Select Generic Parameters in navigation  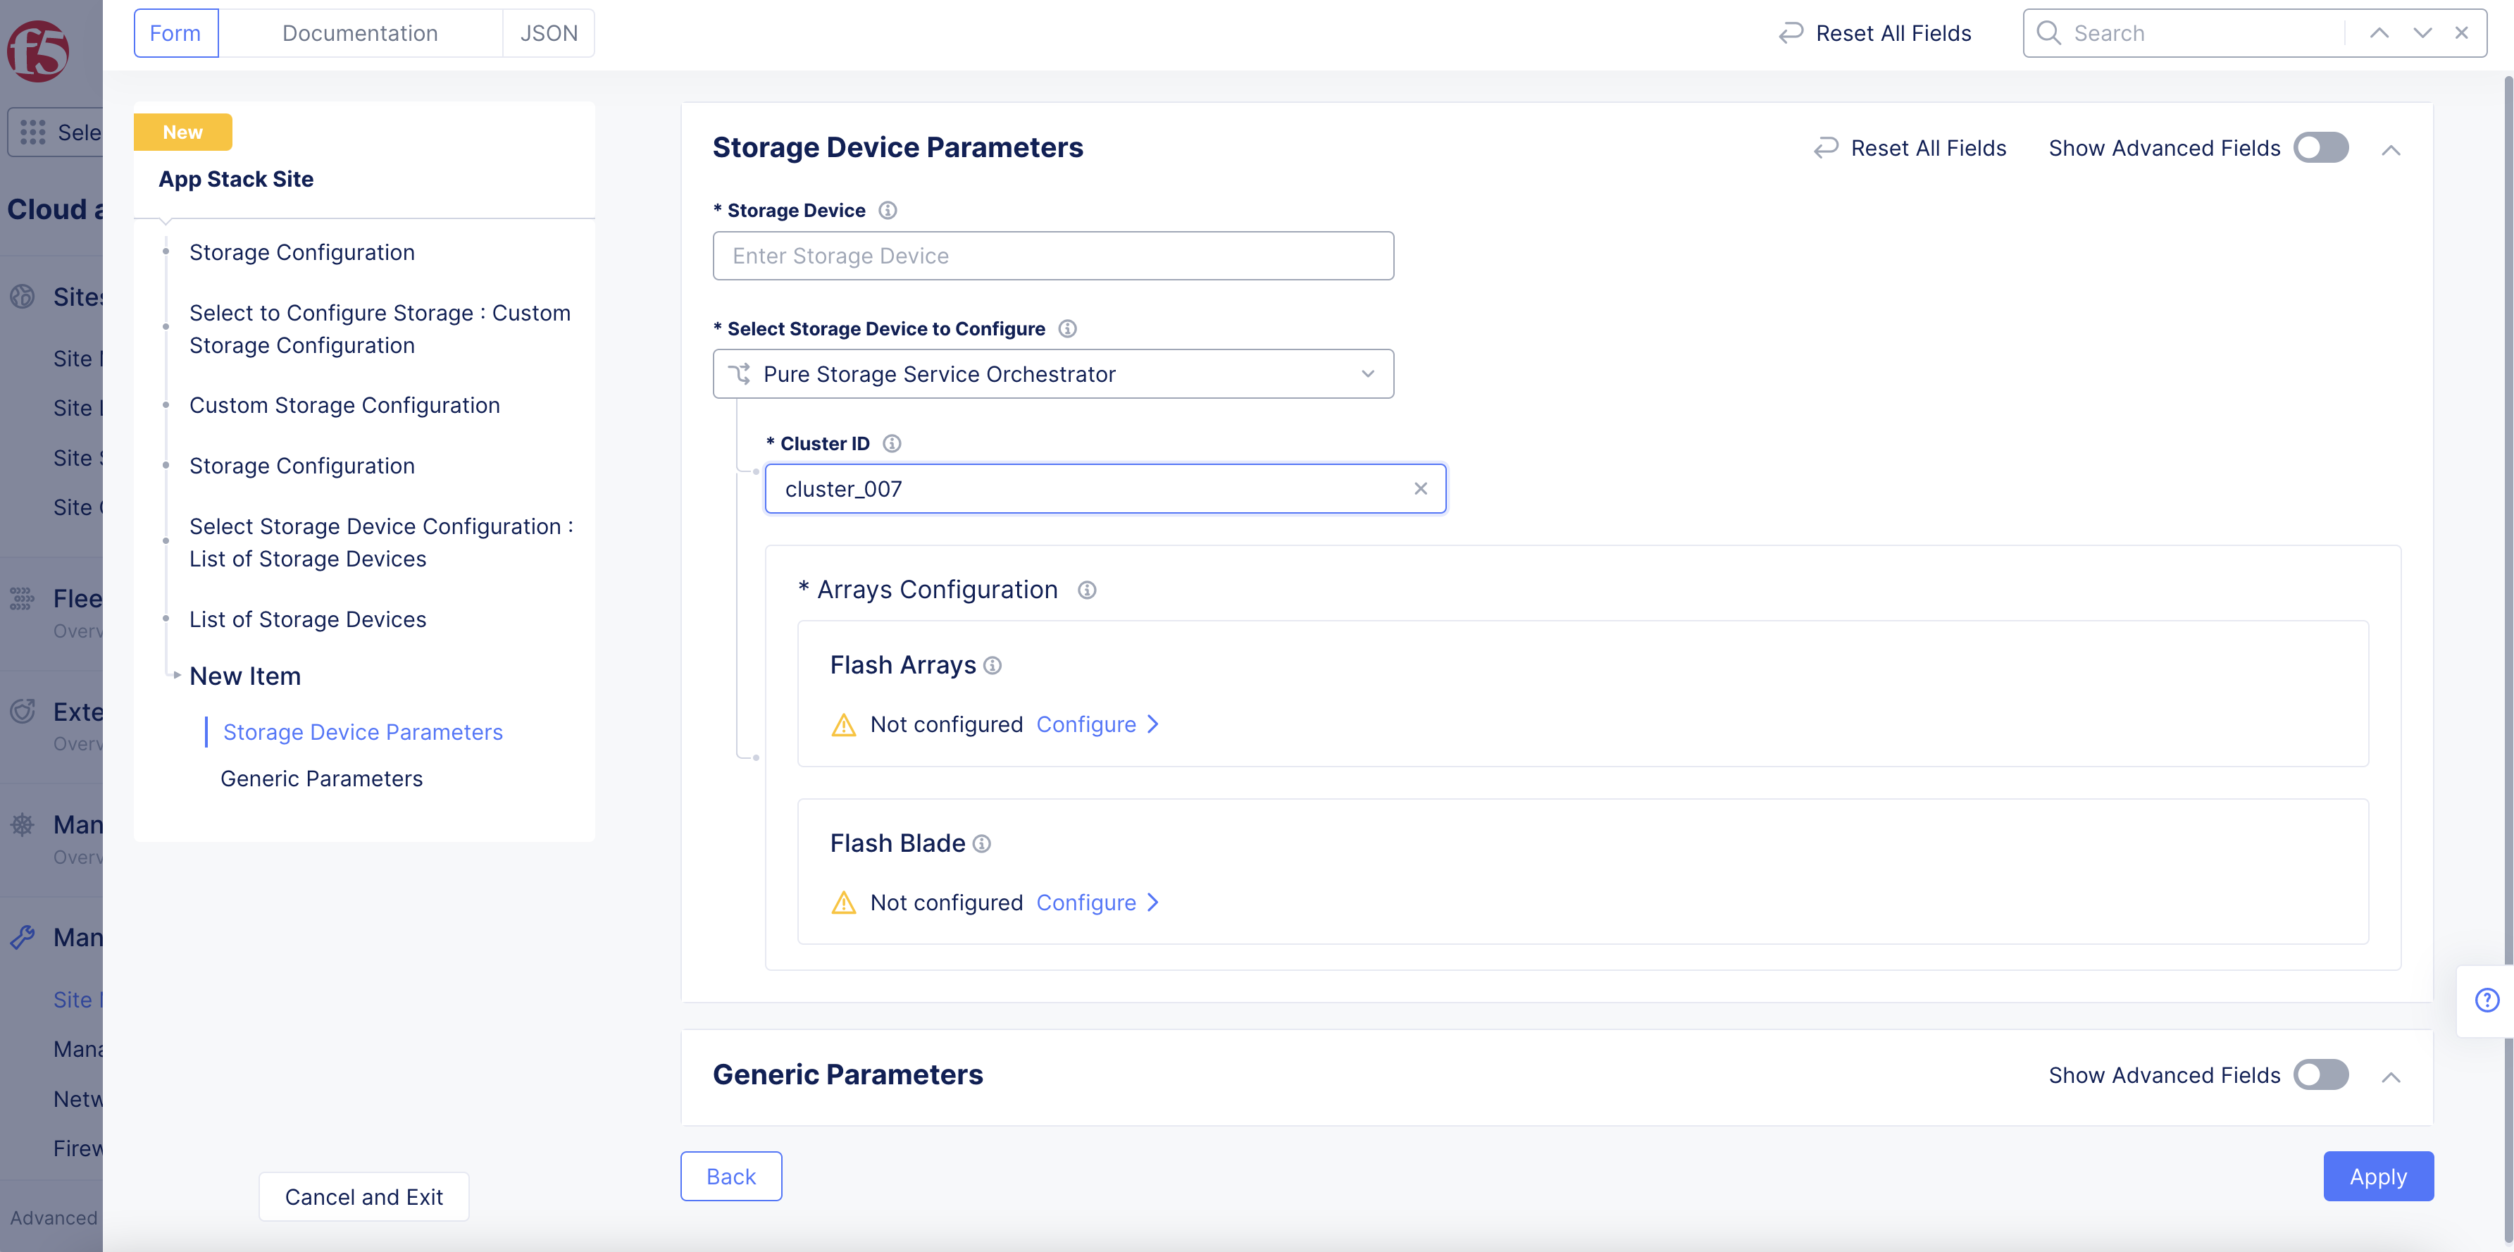(322, 780)
